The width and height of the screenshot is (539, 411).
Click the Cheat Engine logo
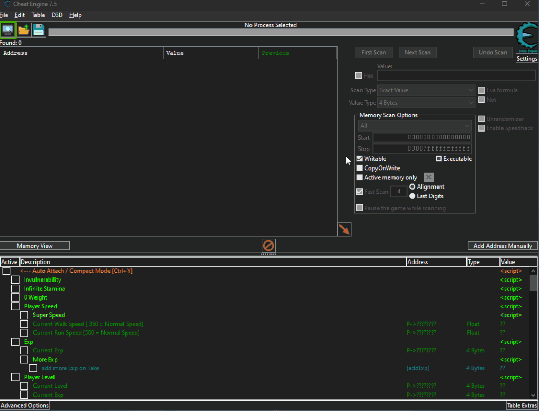tap(527, 37)
